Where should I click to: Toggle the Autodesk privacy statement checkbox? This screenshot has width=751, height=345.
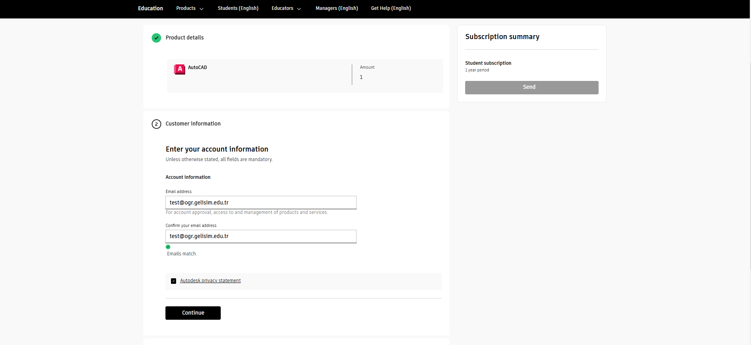coord(173,281)
